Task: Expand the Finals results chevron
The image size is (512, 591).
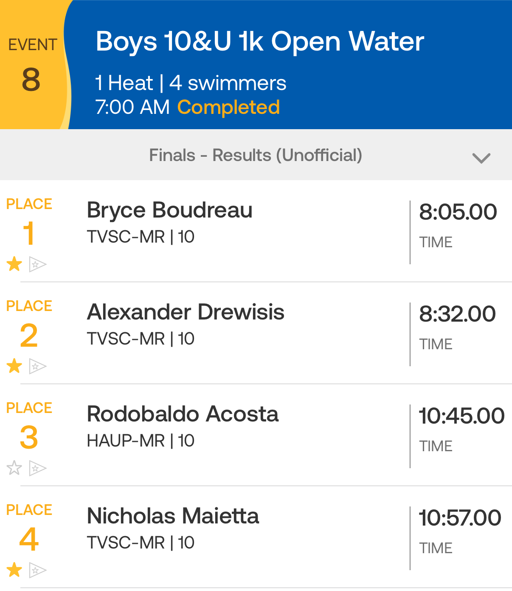Action: click(x=481, y=158)
